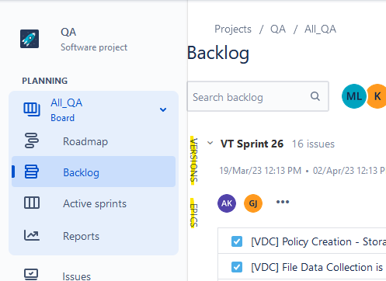Screen dimensions: 386x281
Task: Open the All_QA board icon
Action: (x=32, y=109)
